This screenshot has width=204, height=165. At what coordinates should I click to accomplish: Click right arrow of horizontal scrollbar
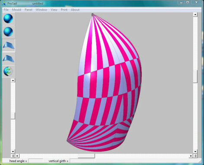coord(191,156)
